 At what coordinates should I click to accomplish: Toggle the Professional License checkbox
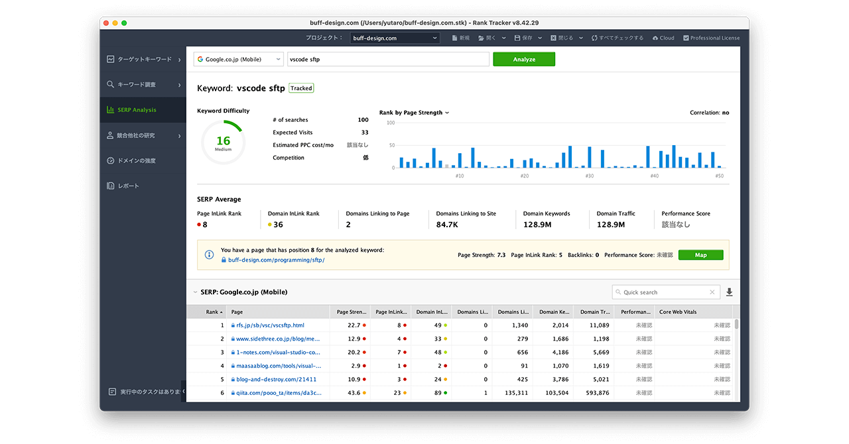tap(686, 38)
